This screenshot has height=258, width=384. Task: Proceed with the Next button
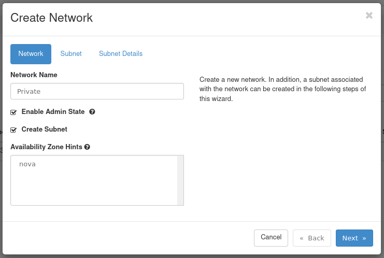pyautogui.click(x=354, y=238)
